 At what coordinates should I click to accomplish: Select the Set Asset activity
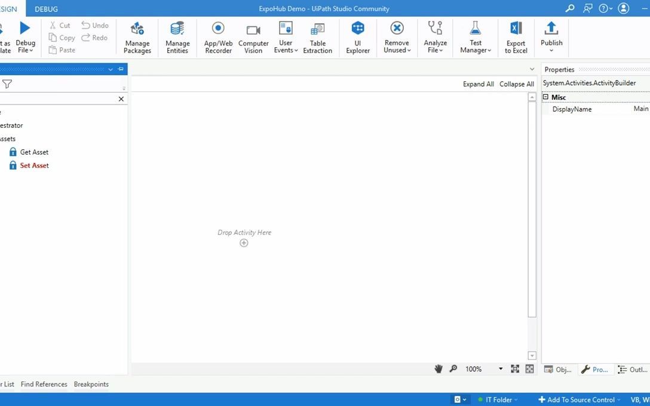point(29,165)
